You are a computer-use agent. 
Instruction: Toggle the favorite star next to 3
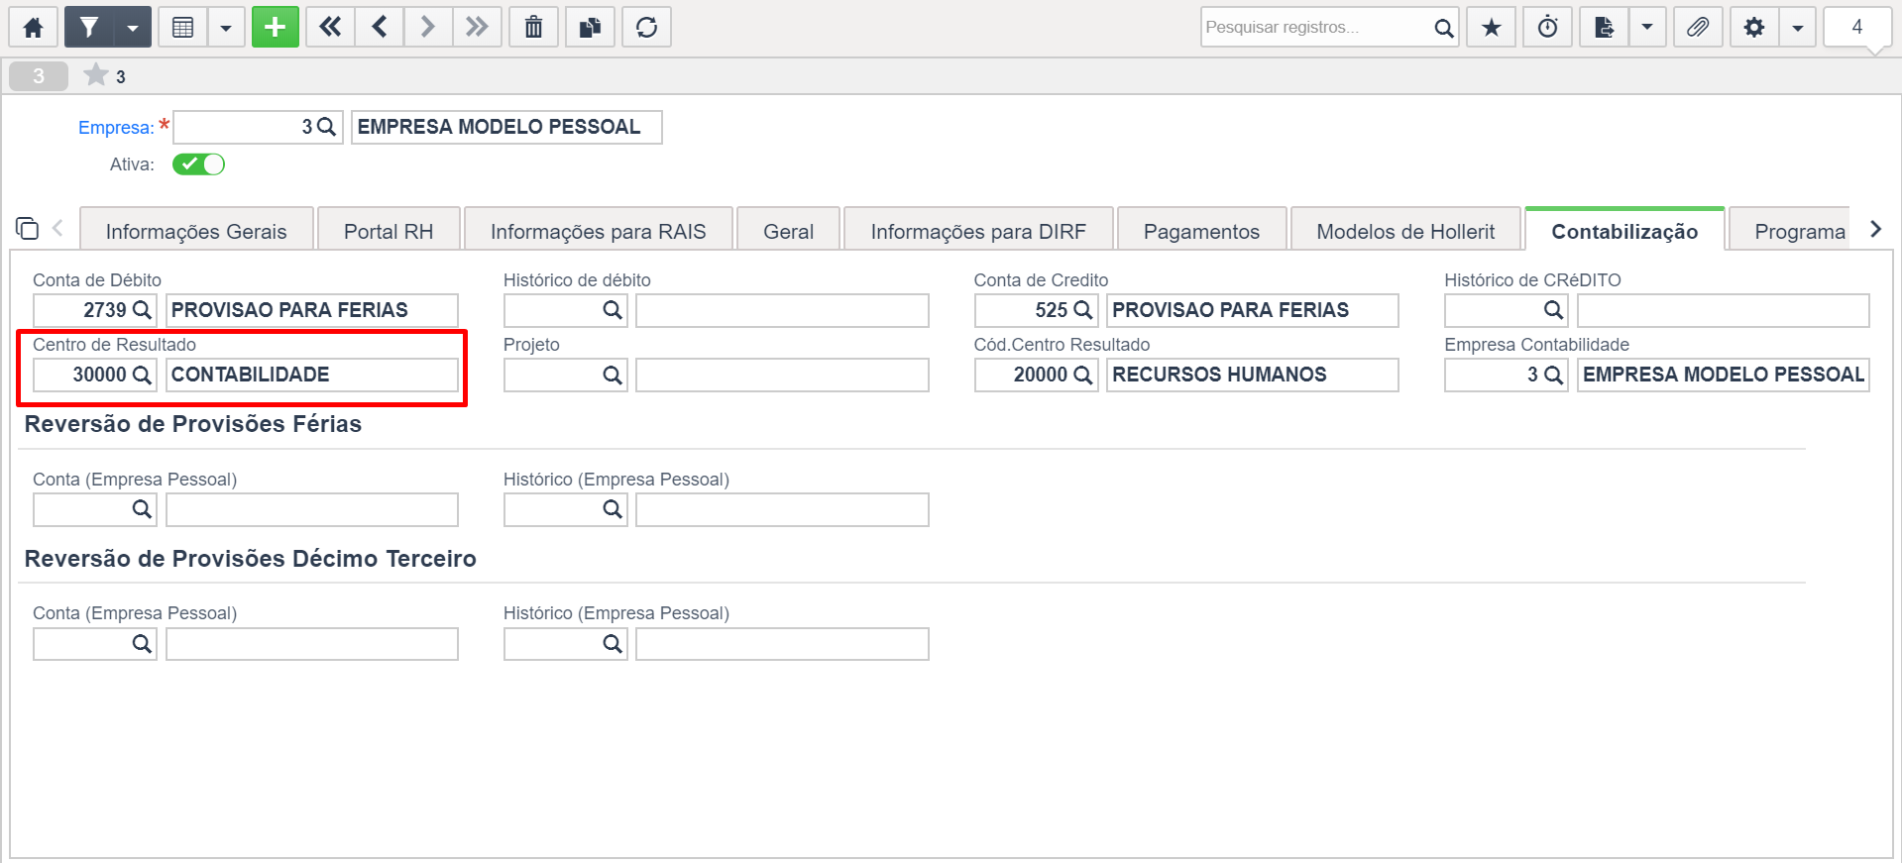click(96, 75)
